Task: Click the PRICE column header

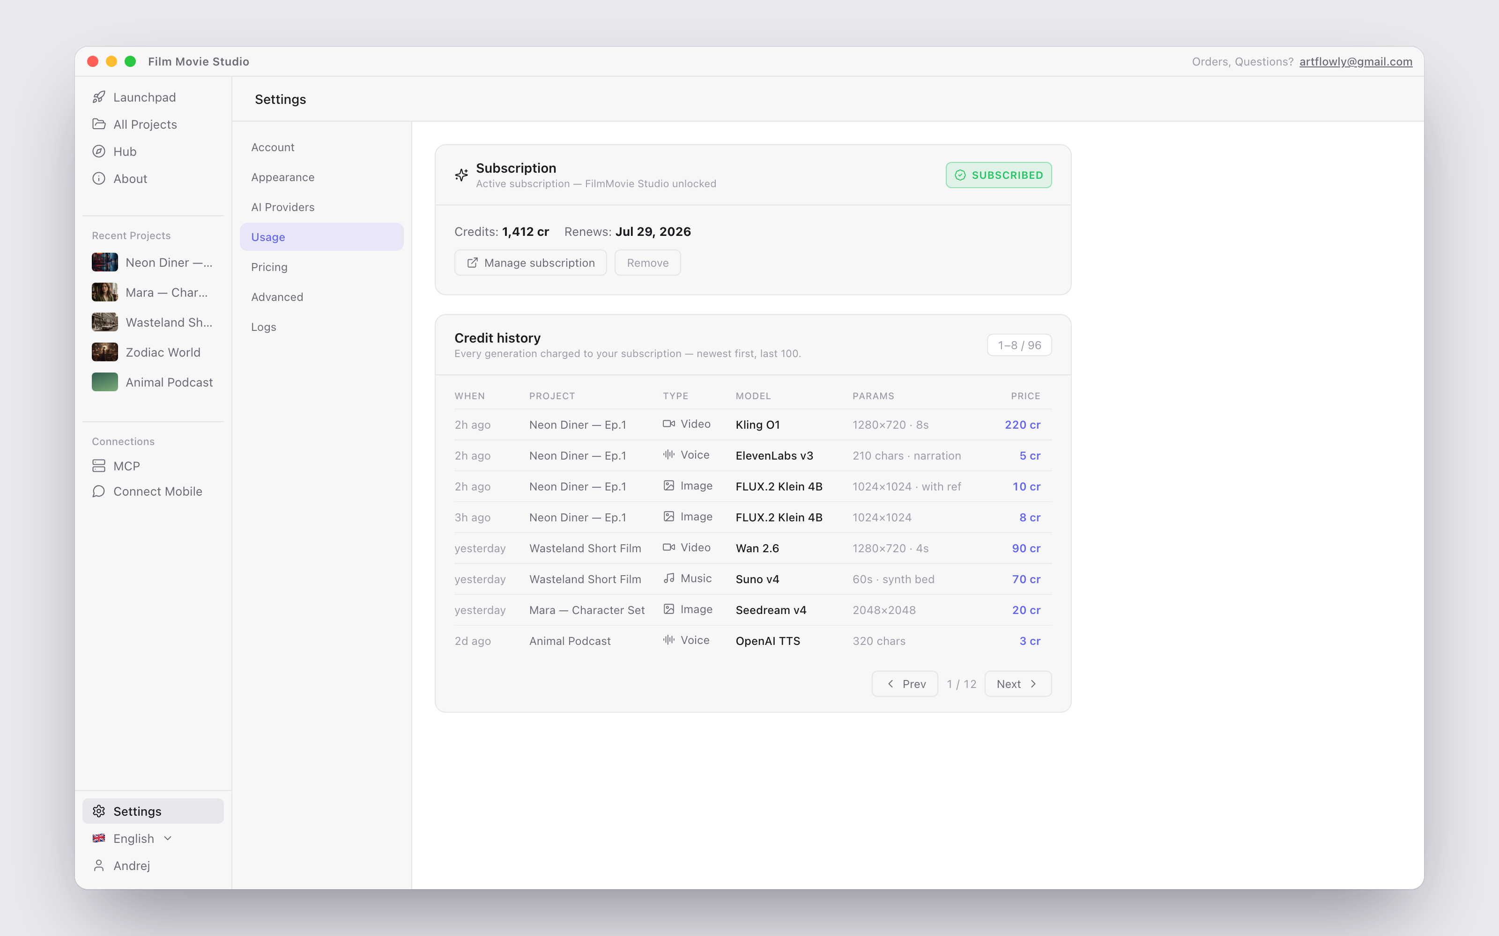Action: pyautogui.click(x=1025, y=396)
